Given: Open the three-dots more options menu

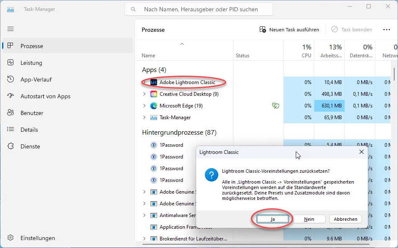Looking at the screenshot, I should [x=387, y=30].
